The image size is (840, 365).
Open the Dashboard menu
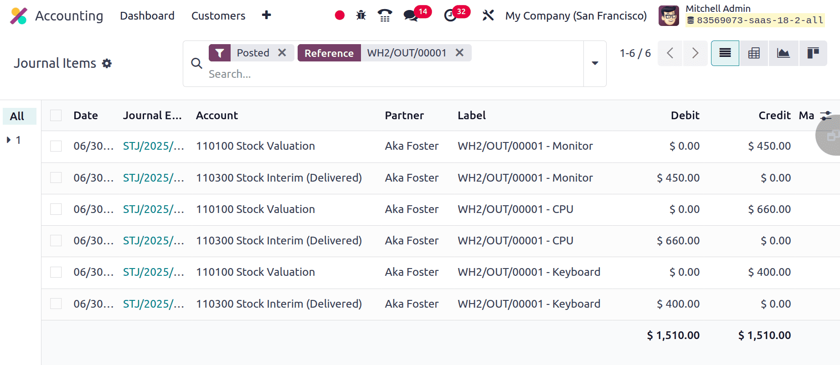click(147, 15)
